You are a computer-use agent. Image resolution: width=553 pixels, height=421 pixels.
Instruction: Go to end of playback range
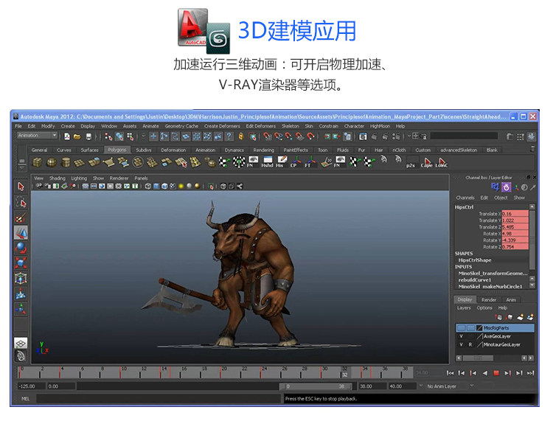[530, 373]
